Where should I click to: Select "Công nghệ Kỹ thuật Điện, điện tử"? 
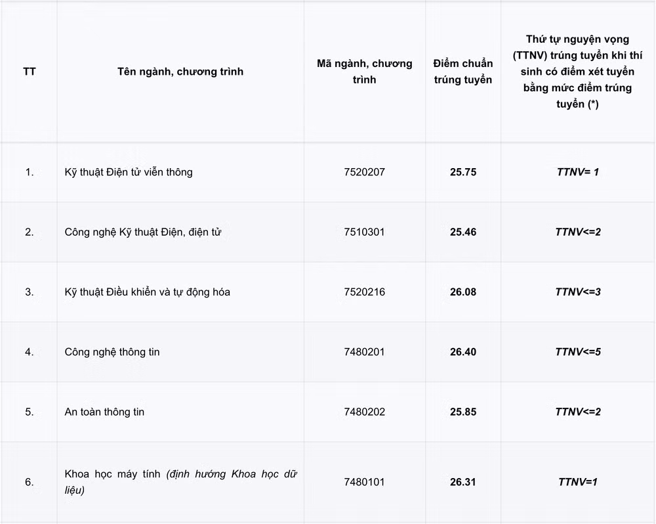142,232
